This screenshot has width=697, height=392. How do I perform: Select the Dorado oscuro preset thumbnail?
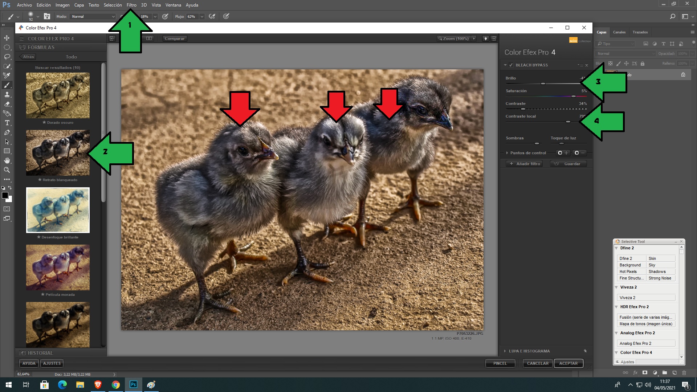coord(58,95)
